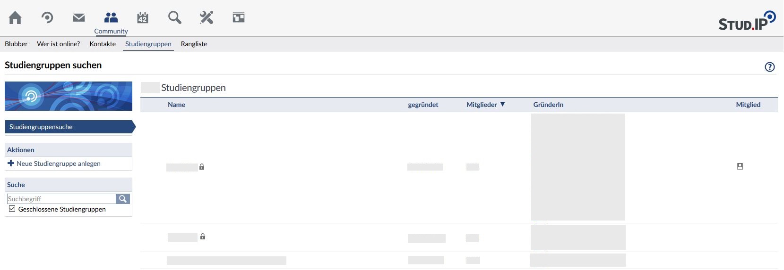Open the Tools wrench icon
The image size is (784, 270).
[x=207, y=18]
